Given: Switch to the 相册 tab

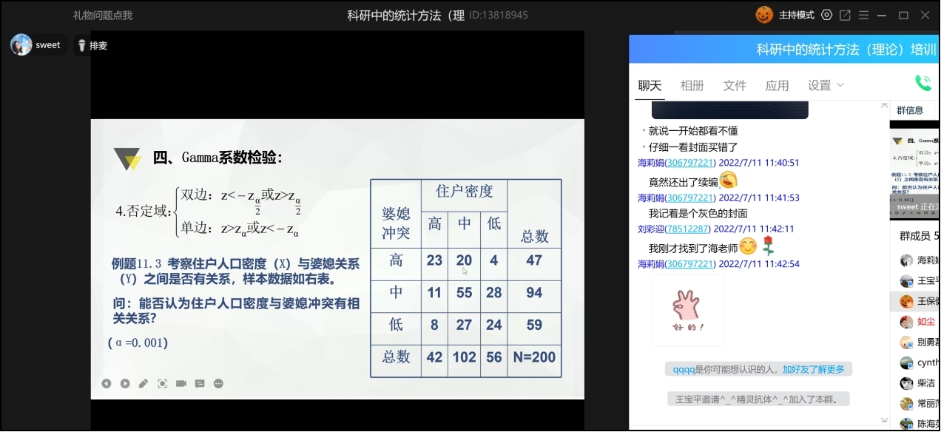Looking at the screenshot, I should coord(692,86).
